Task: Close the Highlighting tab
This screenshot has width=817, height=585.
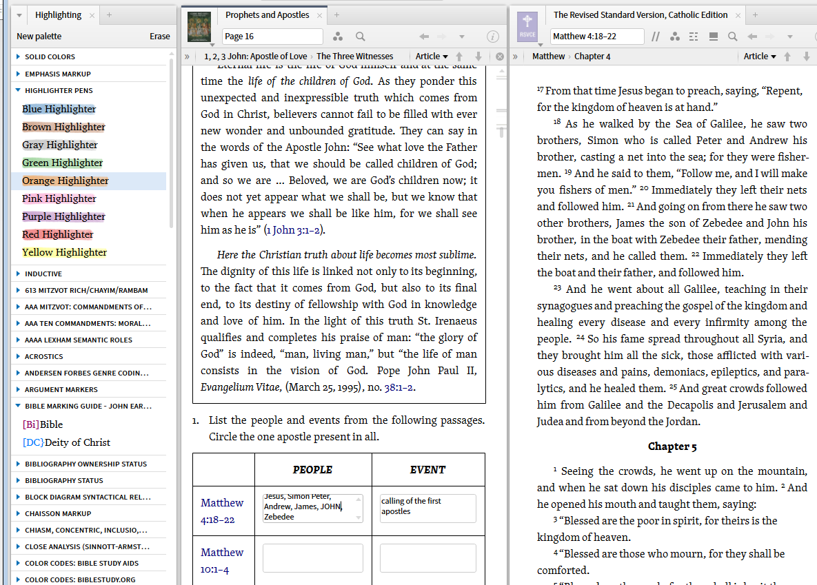Action: pos(92,16)
